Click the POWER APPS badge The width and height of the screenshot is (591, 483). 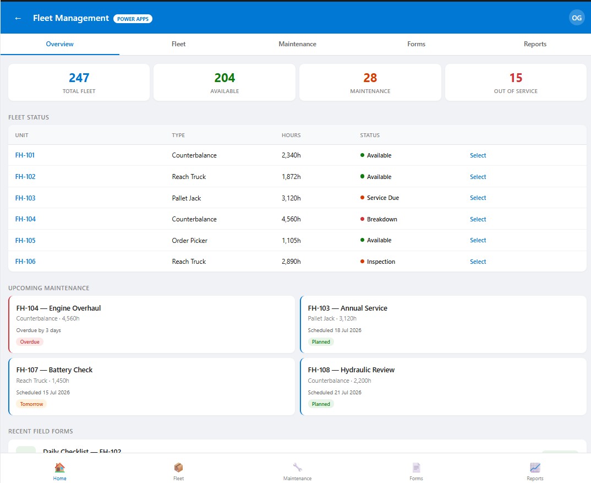pos(133,19)
